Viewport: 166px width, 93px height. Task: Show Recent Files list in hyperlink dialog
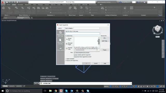click(69, 39)
